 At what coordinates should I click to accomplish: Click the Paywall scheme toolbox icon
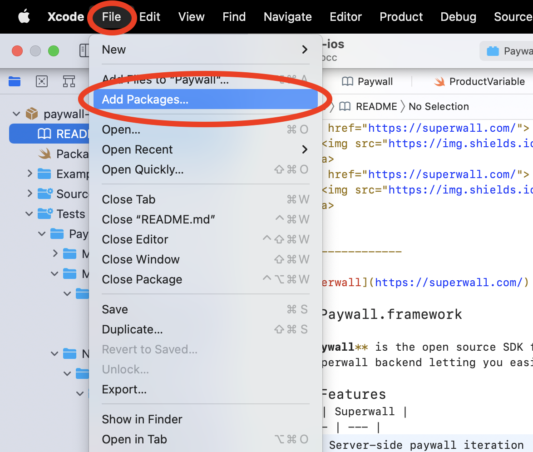(x=493, y=51)
